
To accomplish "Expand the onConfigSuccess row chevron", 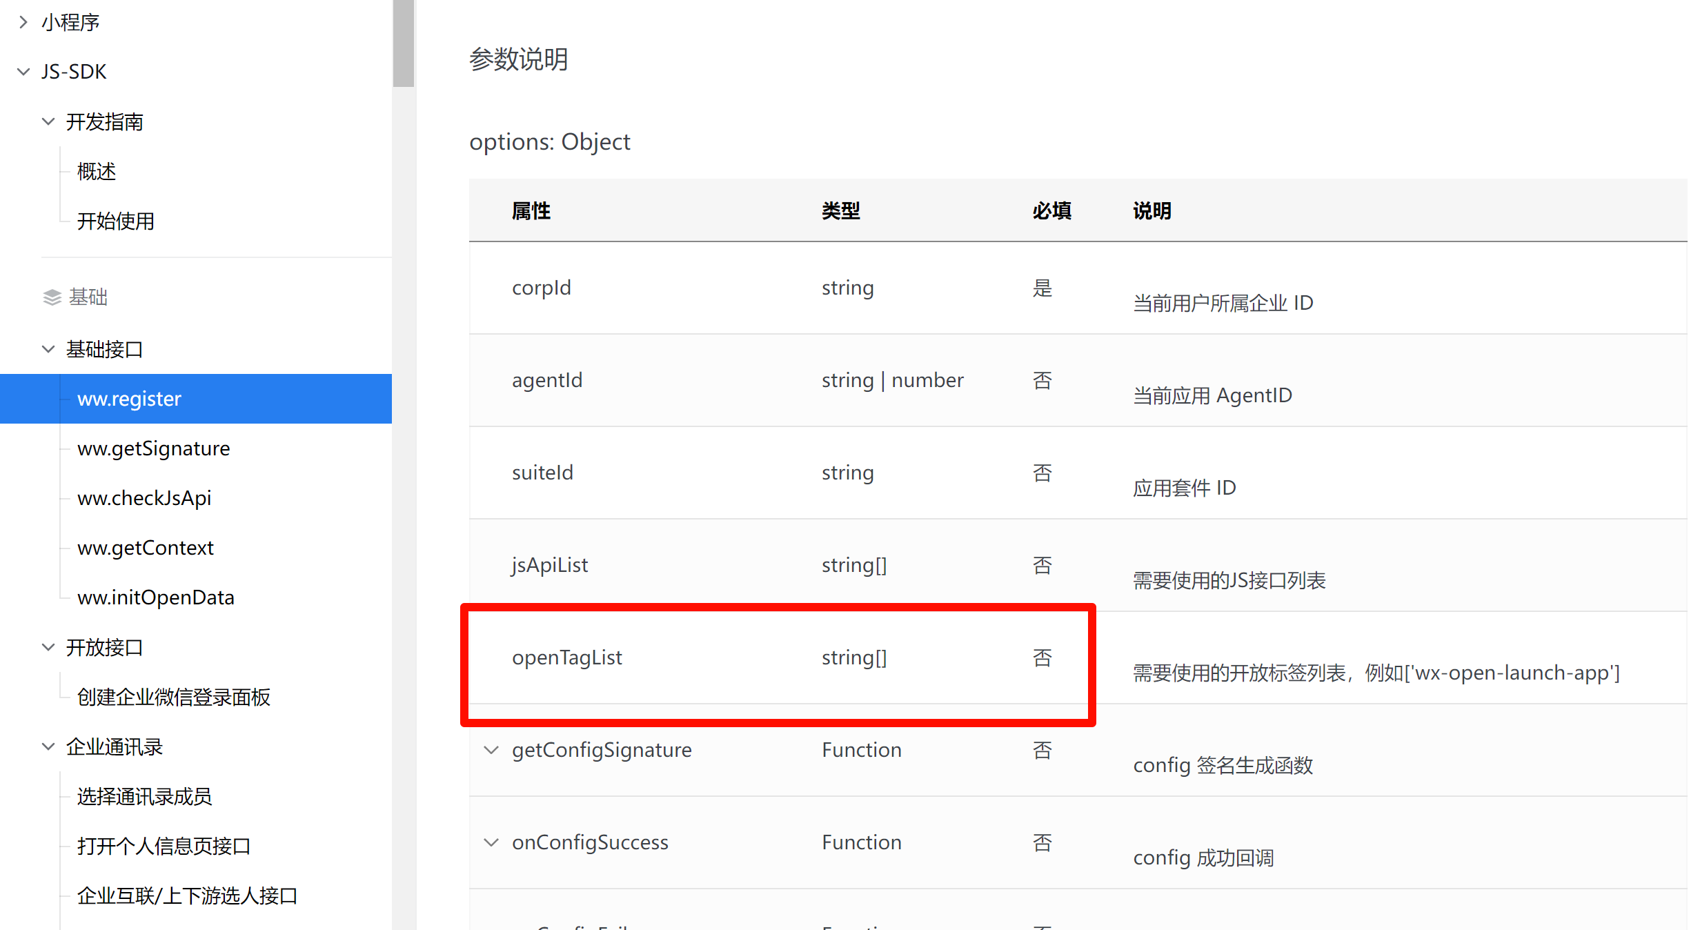I will (x=491, y=842).
